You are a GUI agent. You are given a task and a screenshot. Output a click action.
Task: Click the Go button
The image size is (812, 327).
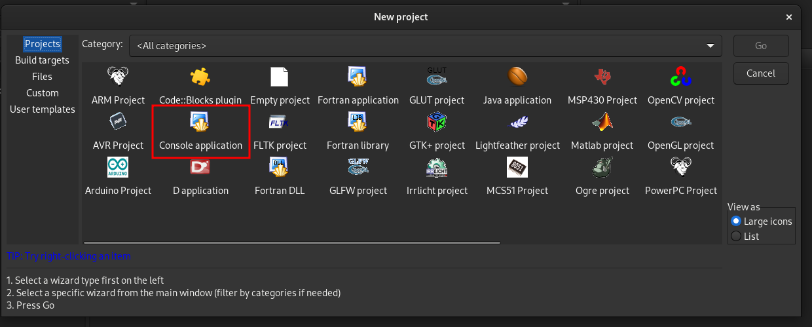760,46
